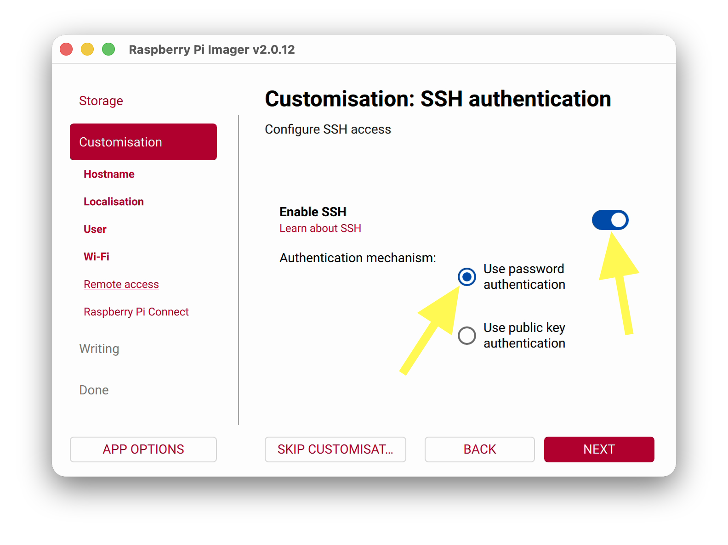Select the Writing step in sidebar
The width and height of the screenshot is (728, 545).
(99, 348)
